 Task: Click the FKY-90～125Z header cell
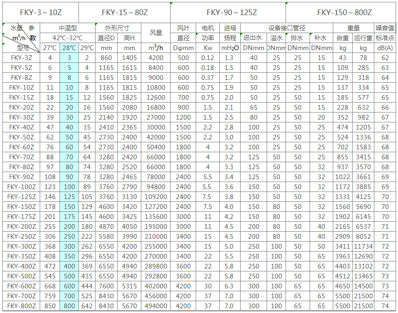(228, 12)
